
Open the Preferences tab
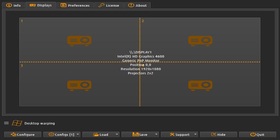point(75,5)
